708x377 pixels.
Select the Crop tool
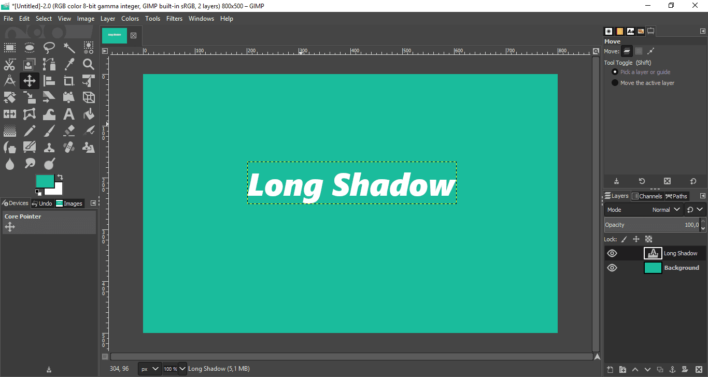pyautogui.click(x=69, y=80)
